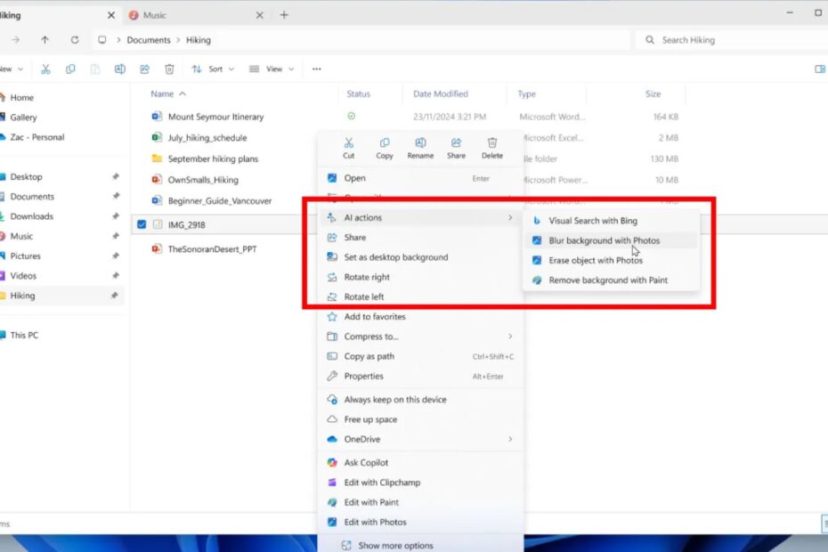
Task: Click the Up arrow navigation button
Action: tap(45, 40)
